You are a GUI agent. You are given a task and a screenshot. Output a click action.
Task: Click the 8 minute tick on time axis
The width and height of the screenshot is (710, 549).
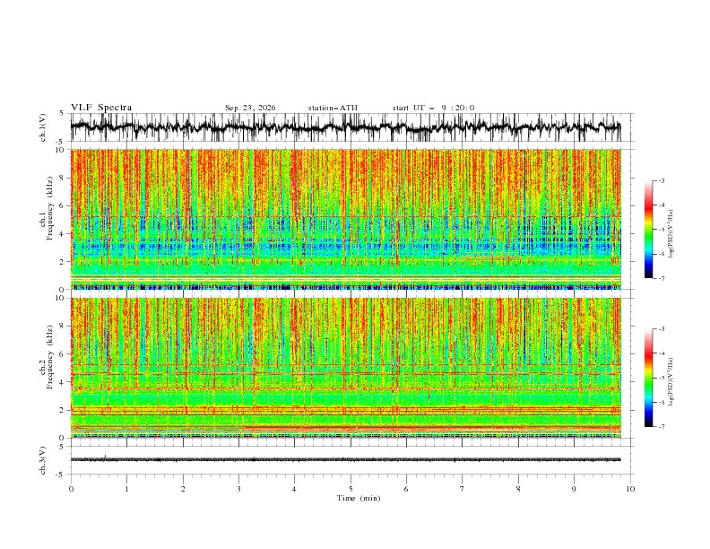click(x=518, y=489)
